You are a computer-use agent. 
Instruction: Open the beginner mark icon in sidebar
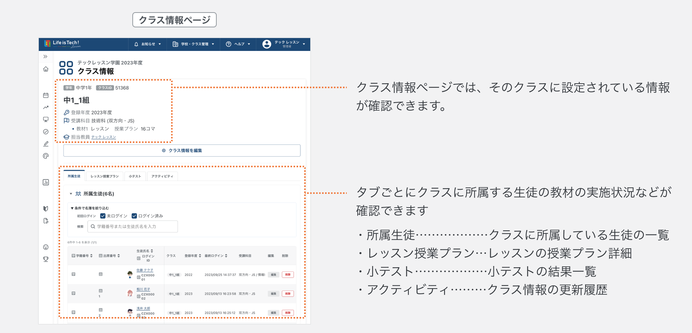[46, 209]
